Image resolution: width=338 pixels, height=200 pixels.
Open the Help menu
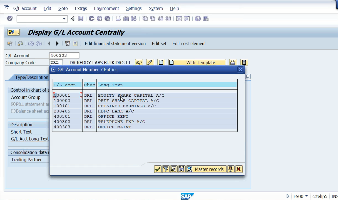click(175, 8)
